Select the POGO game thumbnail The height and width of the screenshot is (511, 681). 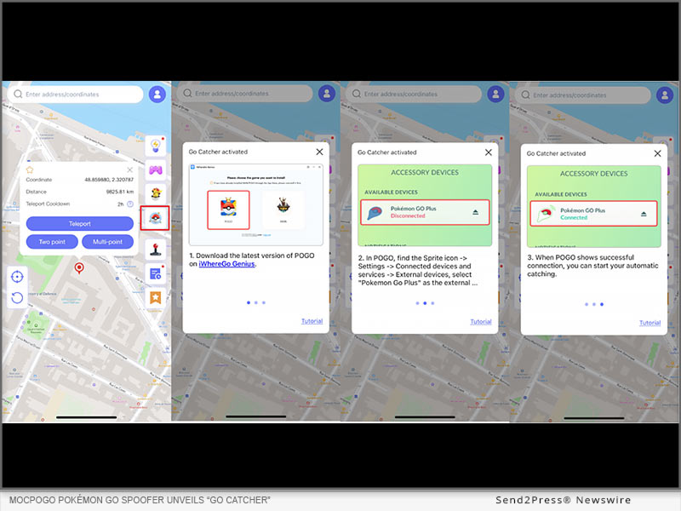(x=227, y=210)
